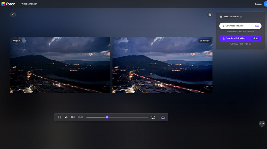Viewport: 267px width, 149px height.
Task: Click the 3s Preview label badge
Action: (x=205, y=41)
